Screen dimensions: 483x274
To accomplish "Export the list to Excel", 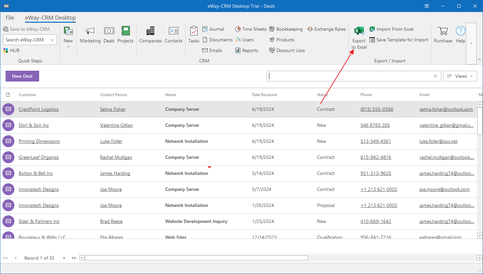I will pyautogui.click(x=359, y=38).
